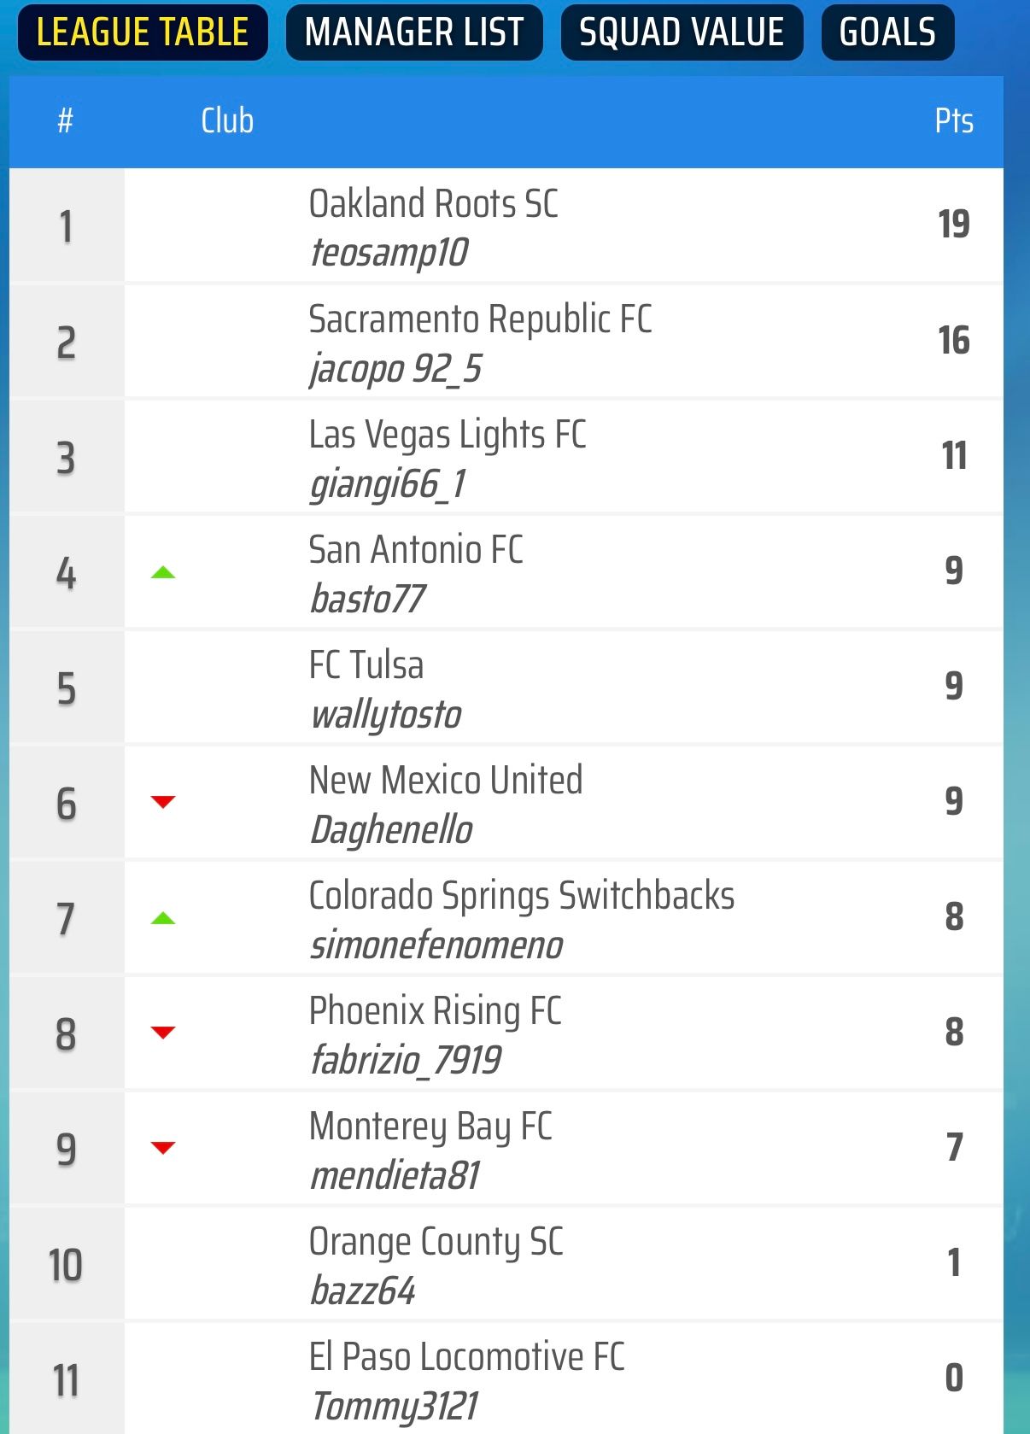Click the Pts column header

tap(953, 120)
